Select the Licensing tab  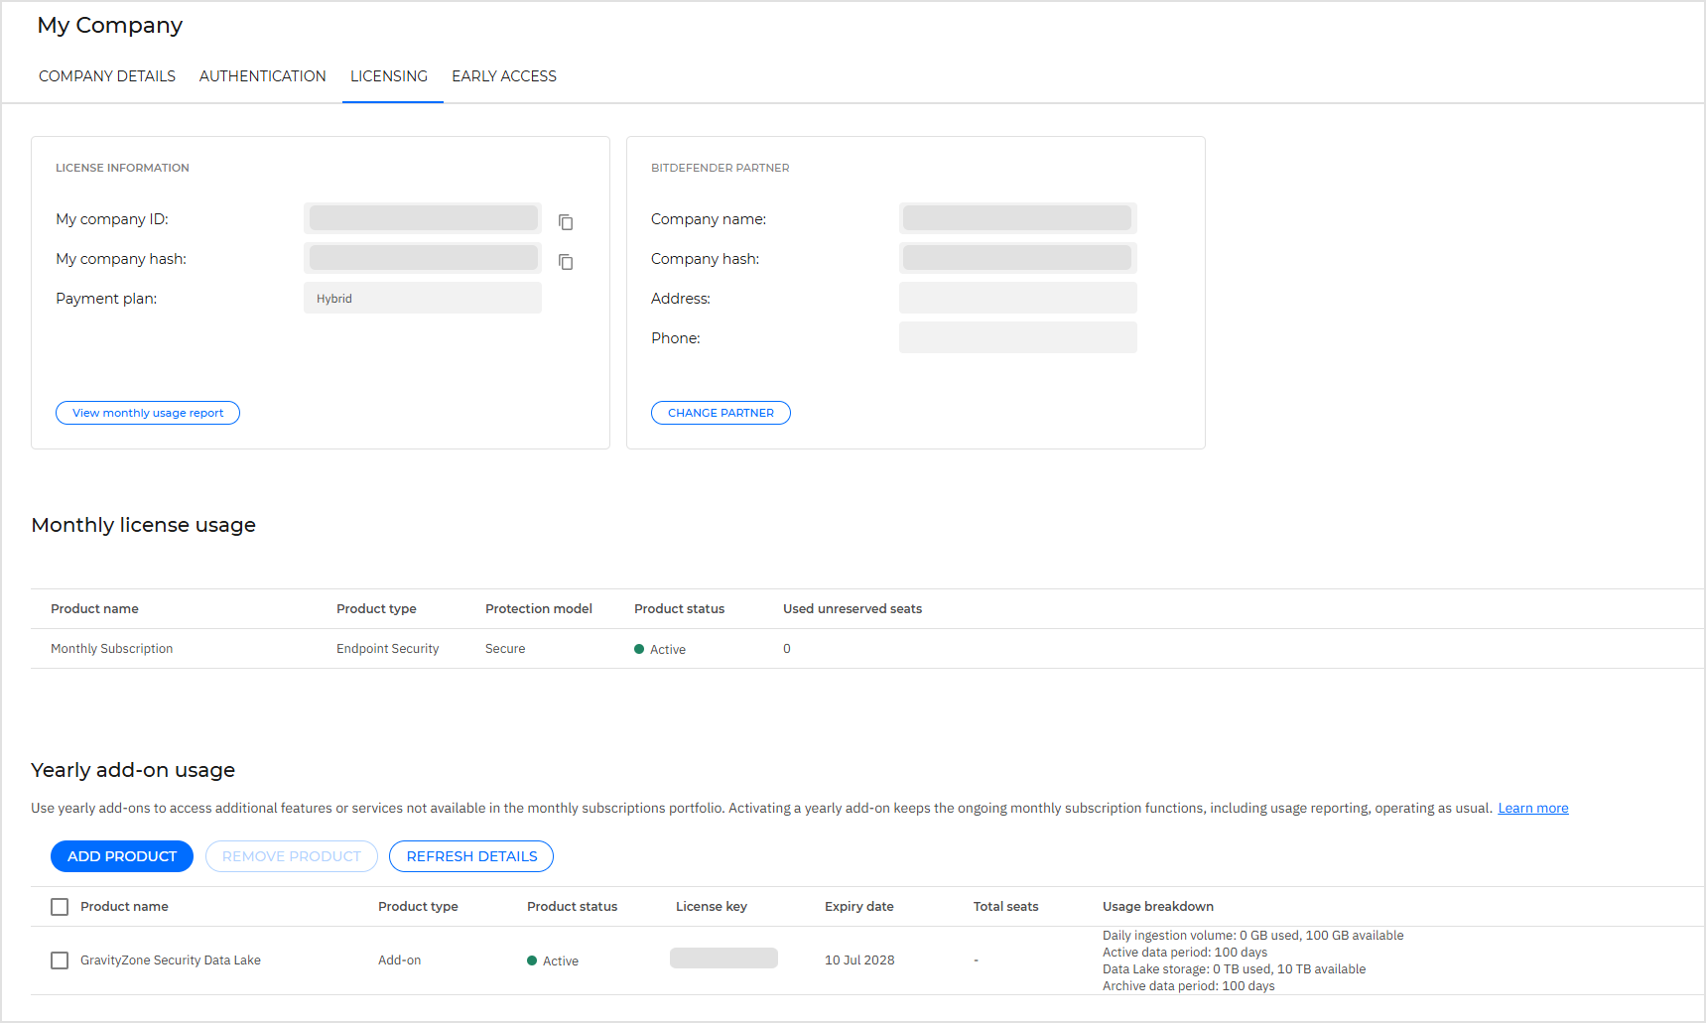click(389, 75)
